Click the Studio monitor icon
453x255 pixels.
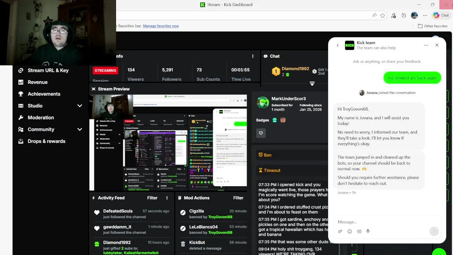(x=21, y=106)
